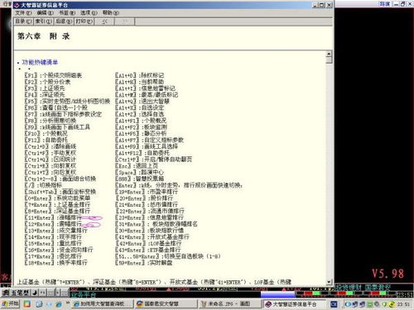Click the 【Ctrl+Q】 hotkey entry

[50, 160]
